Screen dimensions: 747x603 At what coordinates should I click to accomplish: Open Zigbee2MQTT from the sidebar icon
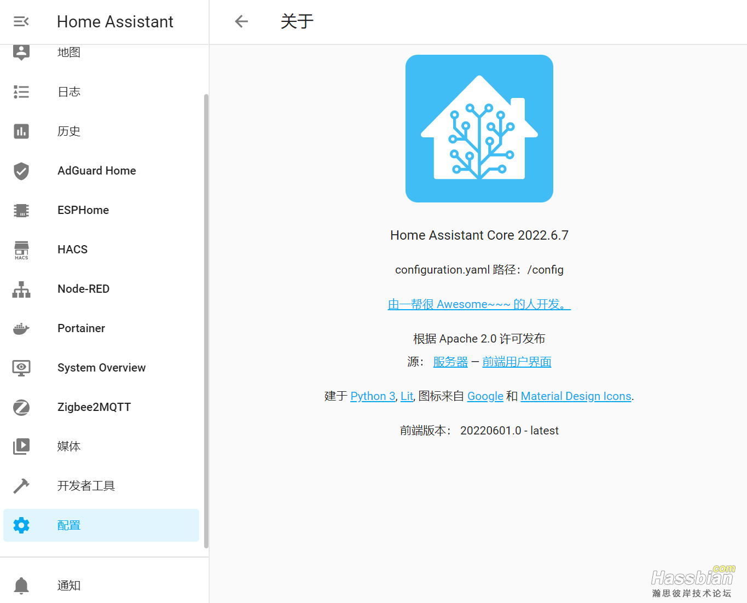[21, 407]
